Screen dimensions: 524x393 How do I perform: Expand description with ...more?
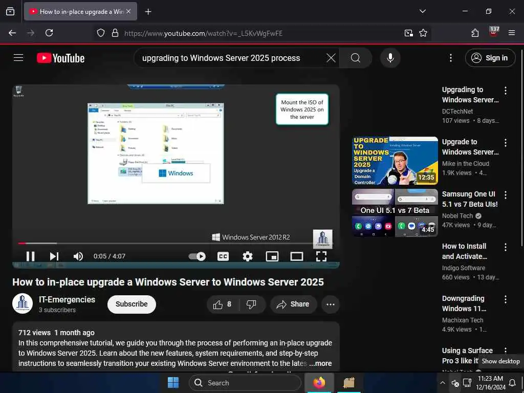(321, 363)
